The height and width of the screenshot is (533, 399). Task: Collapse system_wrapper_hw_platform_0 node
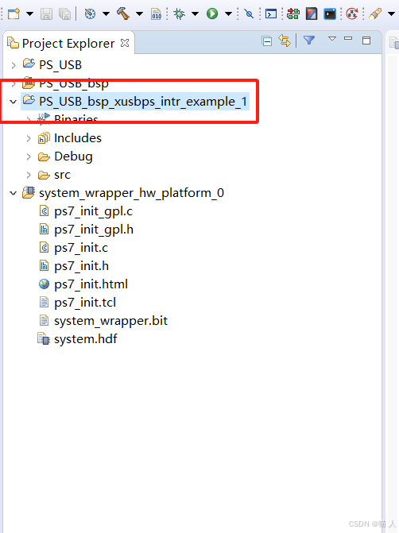tap(14, 193)
